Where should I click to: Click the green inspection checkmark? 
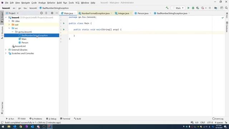pos(223,18)
